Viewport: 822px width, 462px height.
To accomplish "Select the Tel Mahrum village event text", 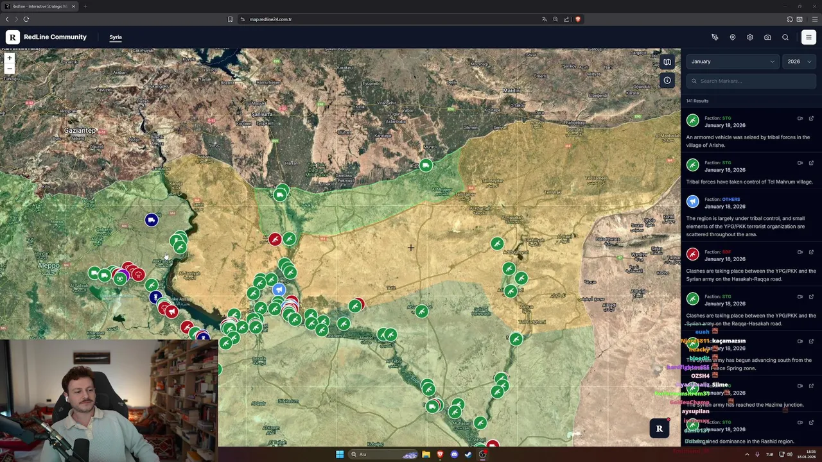I will tap(749, 182).
